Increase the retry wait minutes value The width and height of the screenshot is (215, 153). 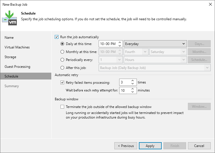[x=133, y=89]
